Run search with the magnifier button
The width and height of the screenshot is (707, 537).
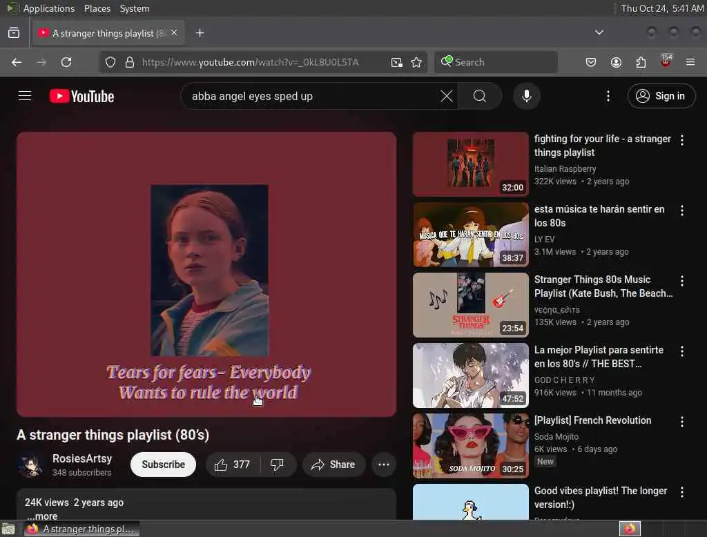(x=480, y=96)
